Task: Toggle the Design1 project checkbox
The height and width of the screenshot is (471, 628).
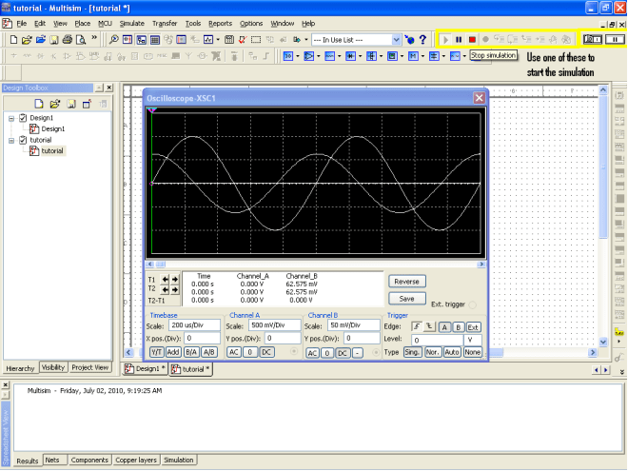Action: point(23,118)
